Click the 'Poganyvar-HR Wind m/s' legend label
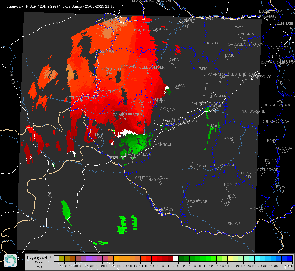The height and width of the screenshot is (271, 295). pyautogui.click(x=39, y=262)
